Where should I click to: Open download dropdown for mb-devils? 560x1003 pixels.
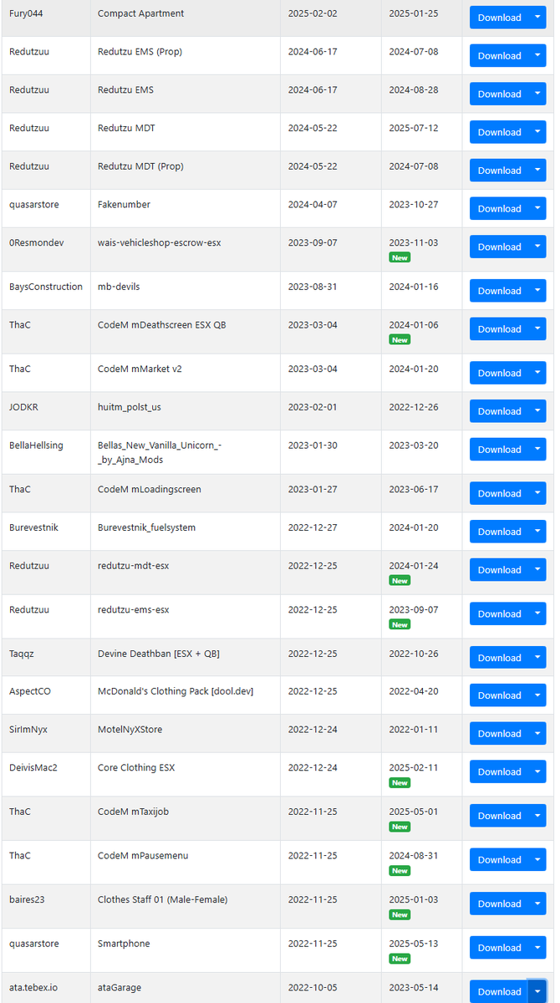click(537, 291)
